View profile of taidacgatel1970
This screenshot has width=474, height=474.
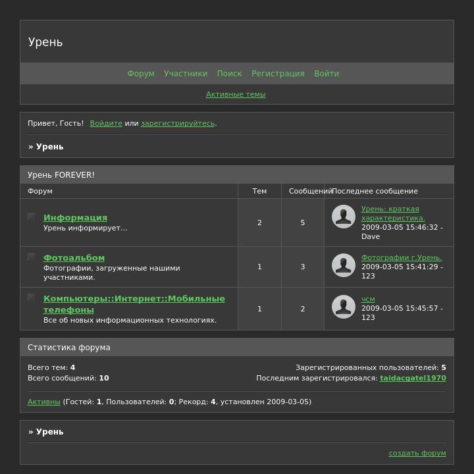413,378
